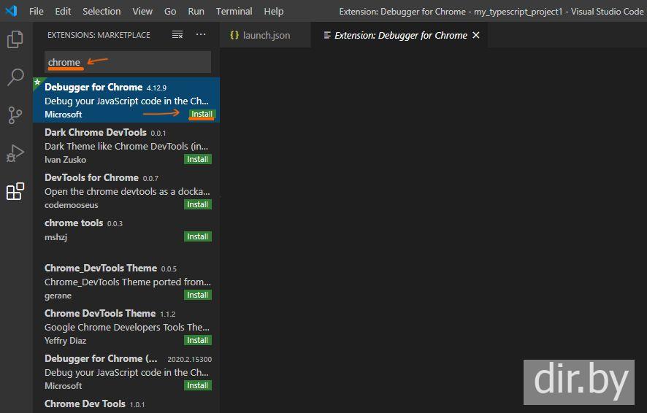This screenshot has height=413, width=647.
Task: Click the VS Code logo icon
Action: [11, 11]
